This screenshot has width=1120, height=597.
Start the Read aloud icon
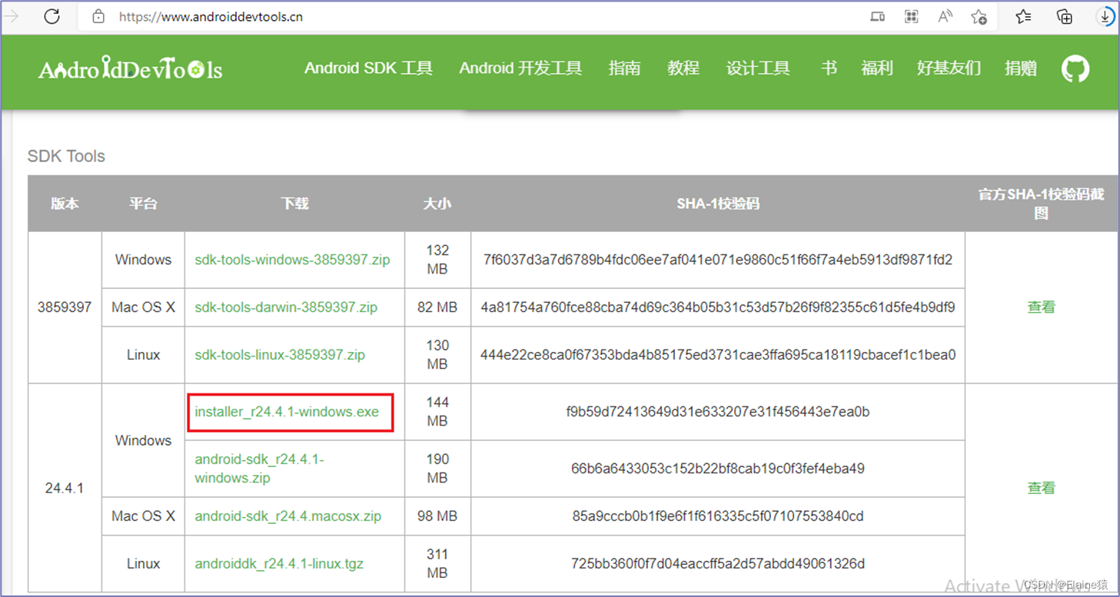pyautogui.click(x=945, y=16)
